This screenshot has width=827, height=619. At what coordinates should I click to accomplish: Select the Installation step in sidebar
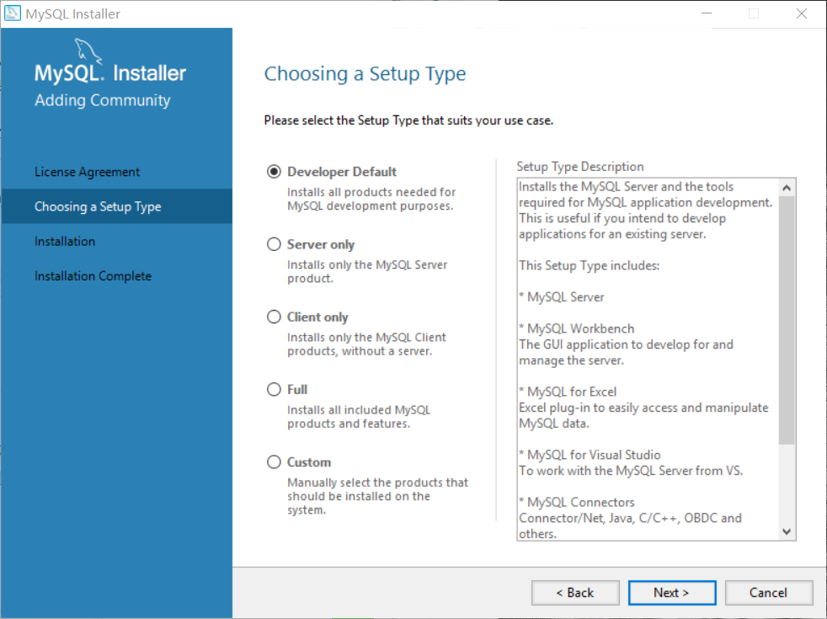[65, 241]
